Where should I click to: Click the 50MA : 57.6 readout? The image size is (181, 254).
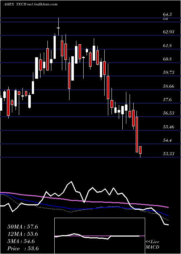click(x=22, y=227)
